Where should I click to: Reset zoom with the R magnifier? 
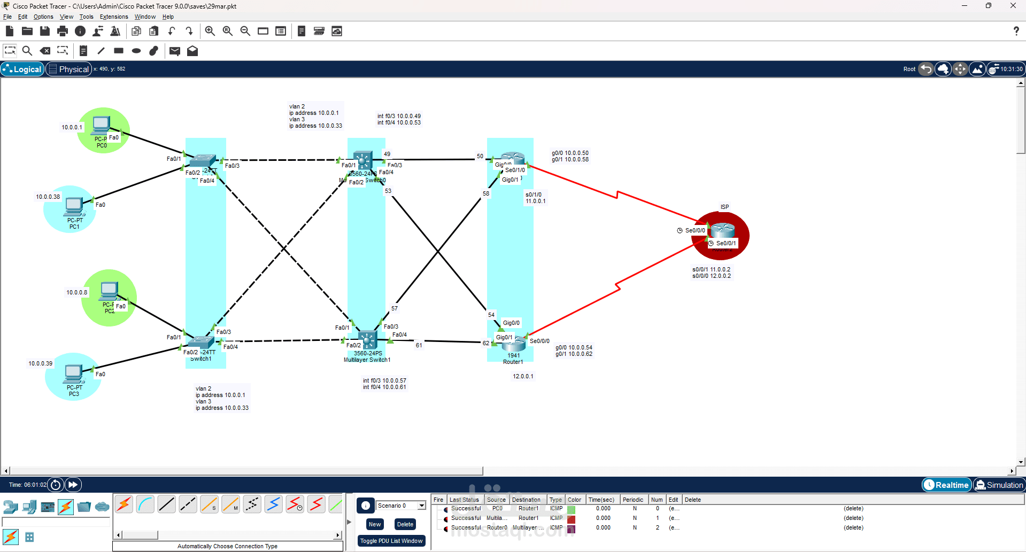pos(228,31)
